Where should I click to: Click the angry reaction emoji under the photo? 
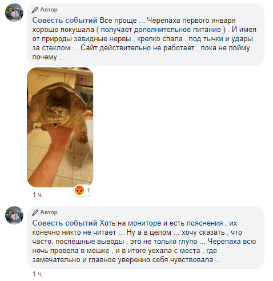79,190
